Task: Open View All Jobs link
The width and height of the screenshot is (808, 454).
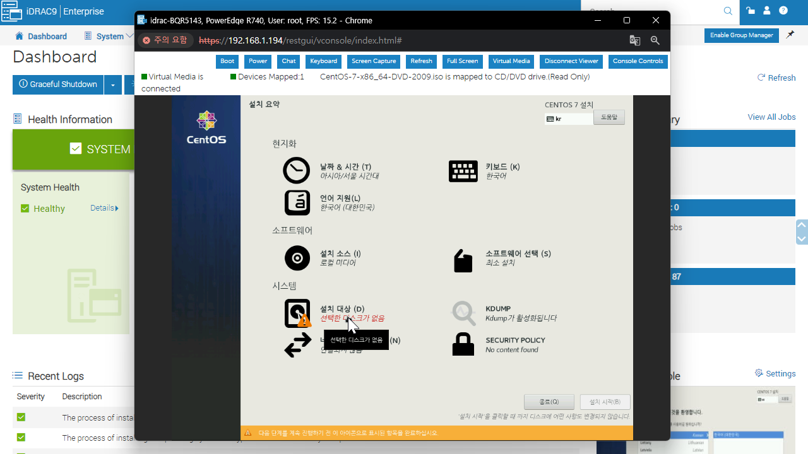Action: tap(771, 117)
